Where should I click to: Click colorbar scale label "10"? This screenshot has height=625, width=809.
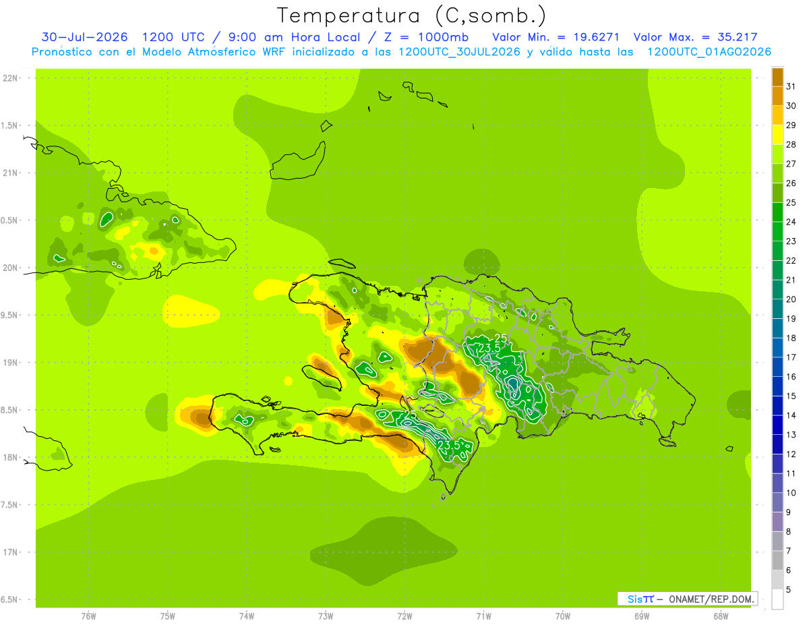tap(791, 493)
